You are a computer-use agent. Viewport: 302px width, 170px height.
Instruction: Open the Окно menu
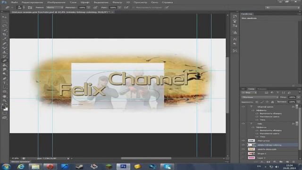click(x=154, y=2)
